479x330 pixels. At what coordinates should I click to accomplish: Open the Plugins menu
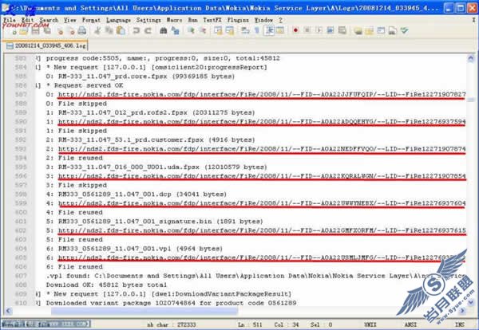coord(238,20)
